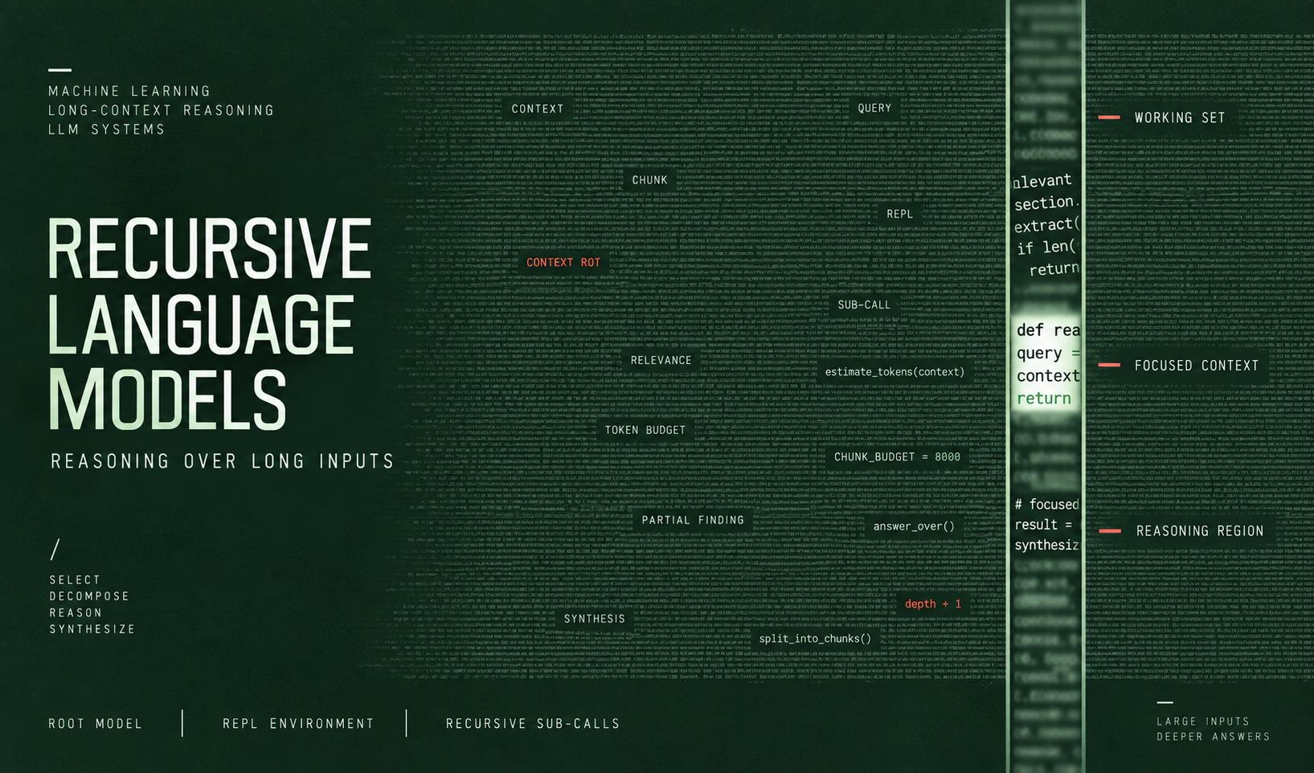Click 'estimate_tokens(context)' code text
Viewport: 1314px width, 773px height.
[x=894, y=372]
